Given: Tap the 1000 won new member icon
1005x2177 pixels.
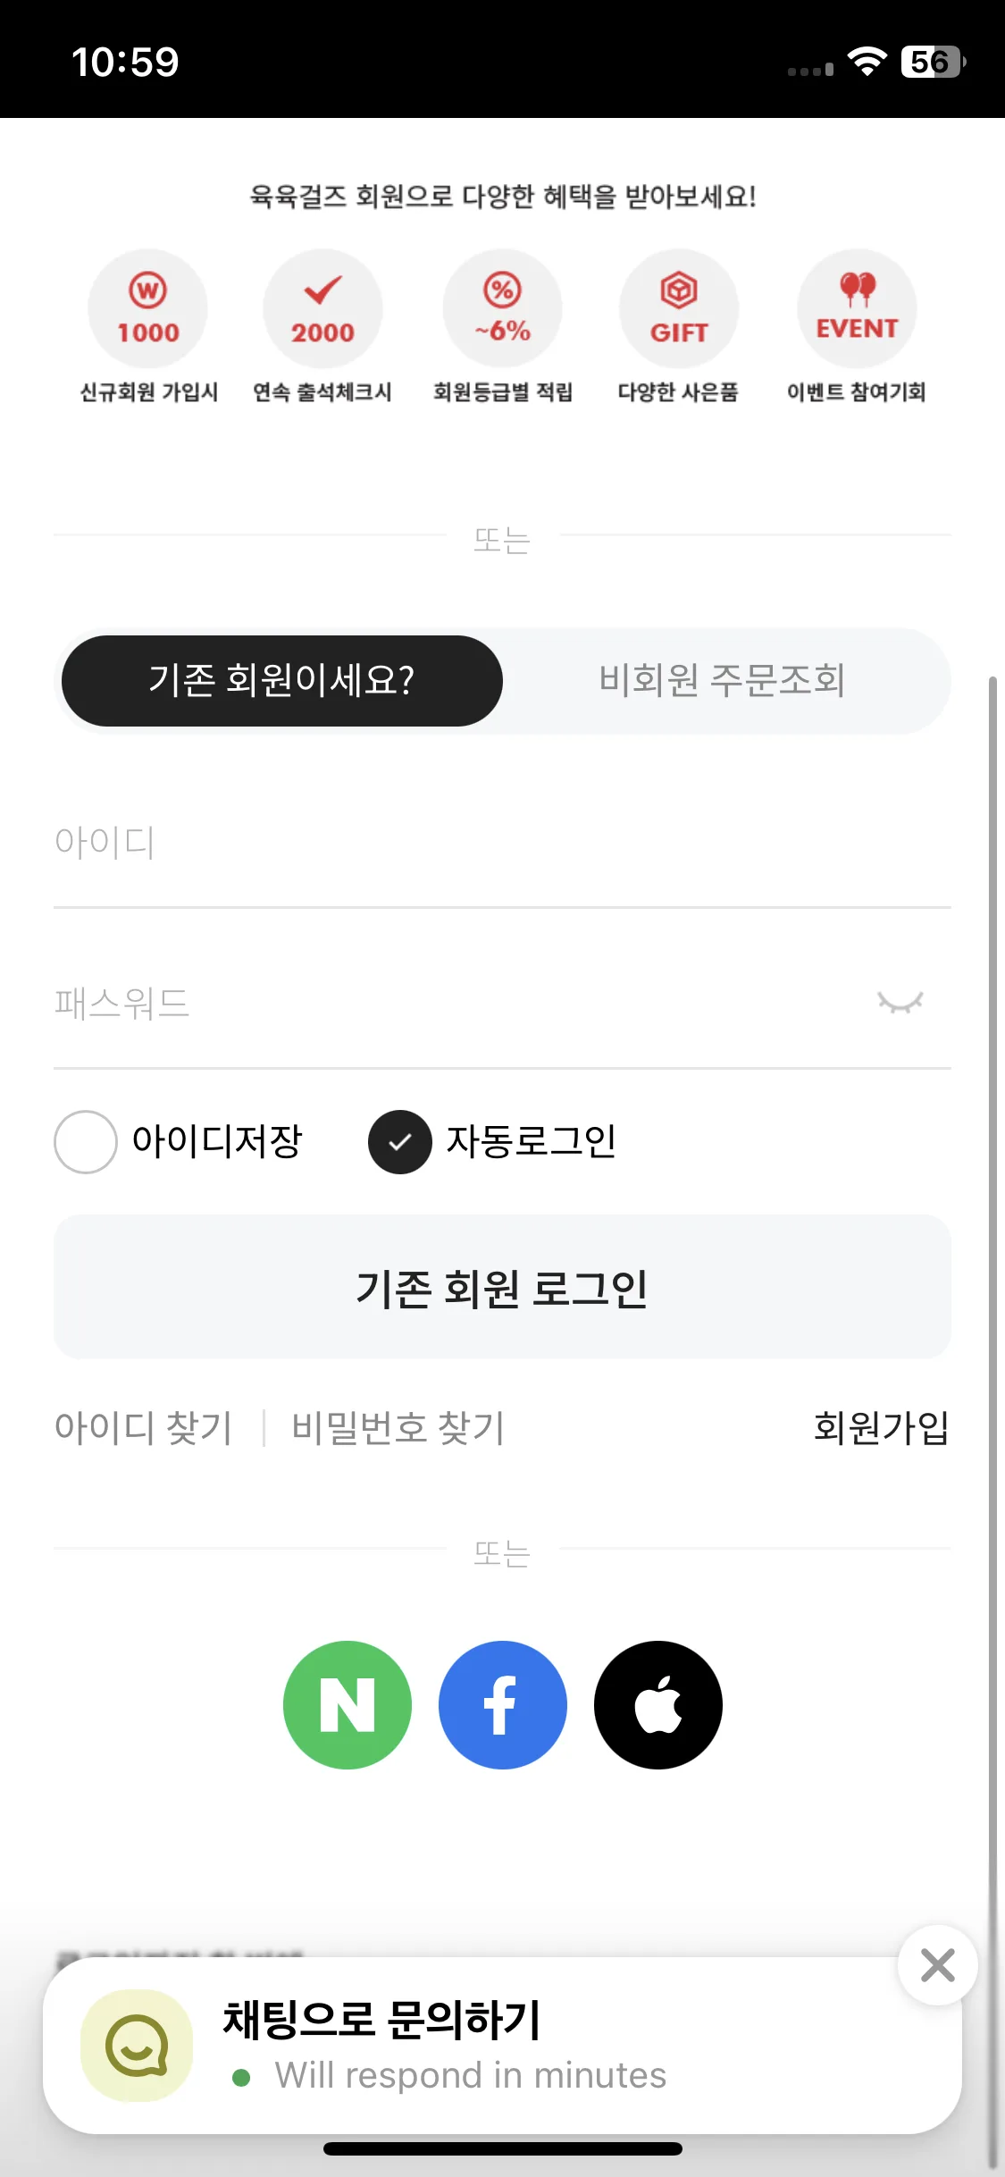Looking at the screenshot, I should 147,308.
